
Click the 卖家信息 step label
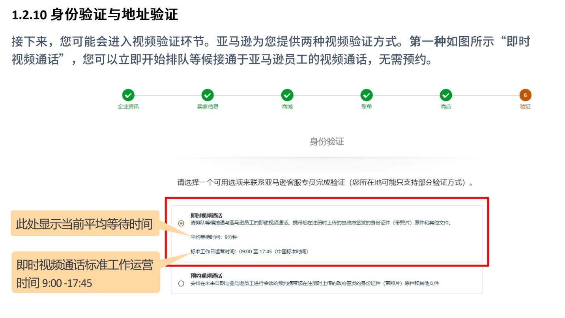click(x=208, y=107)
